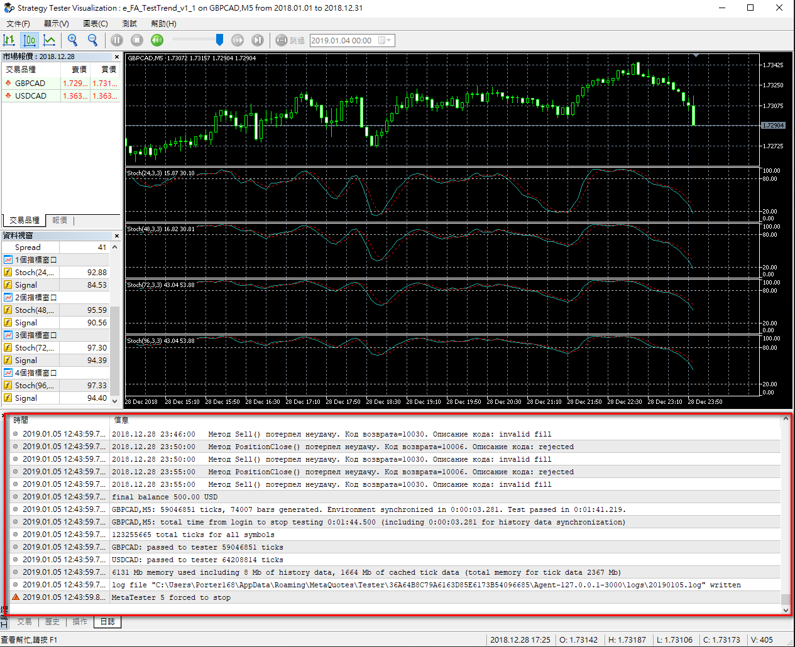Switch to 歷史 tab in tester panel

click(52, 622)
